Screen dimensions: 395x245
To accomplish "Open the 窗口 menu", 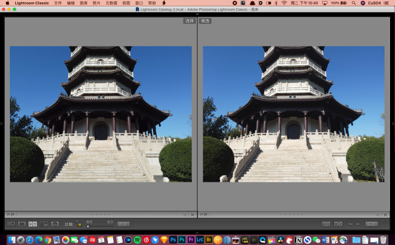I will 139,3.
